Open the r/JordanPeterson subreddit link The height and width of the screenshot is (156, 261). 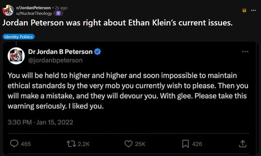coord(33,8)
